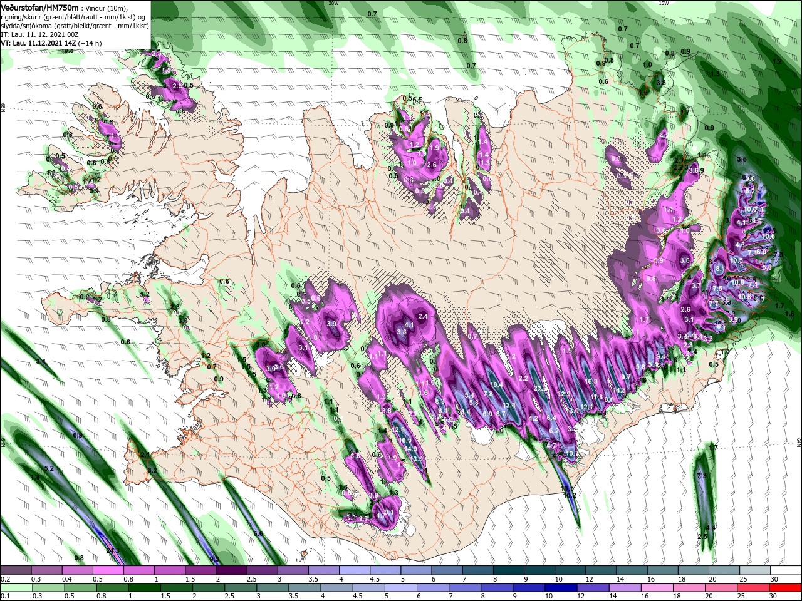Image resolution: width=802 pixels, height=601 pixels.
Task: Pick the rain-scale green swatch at 0.5
Action: tap(80, 588)
